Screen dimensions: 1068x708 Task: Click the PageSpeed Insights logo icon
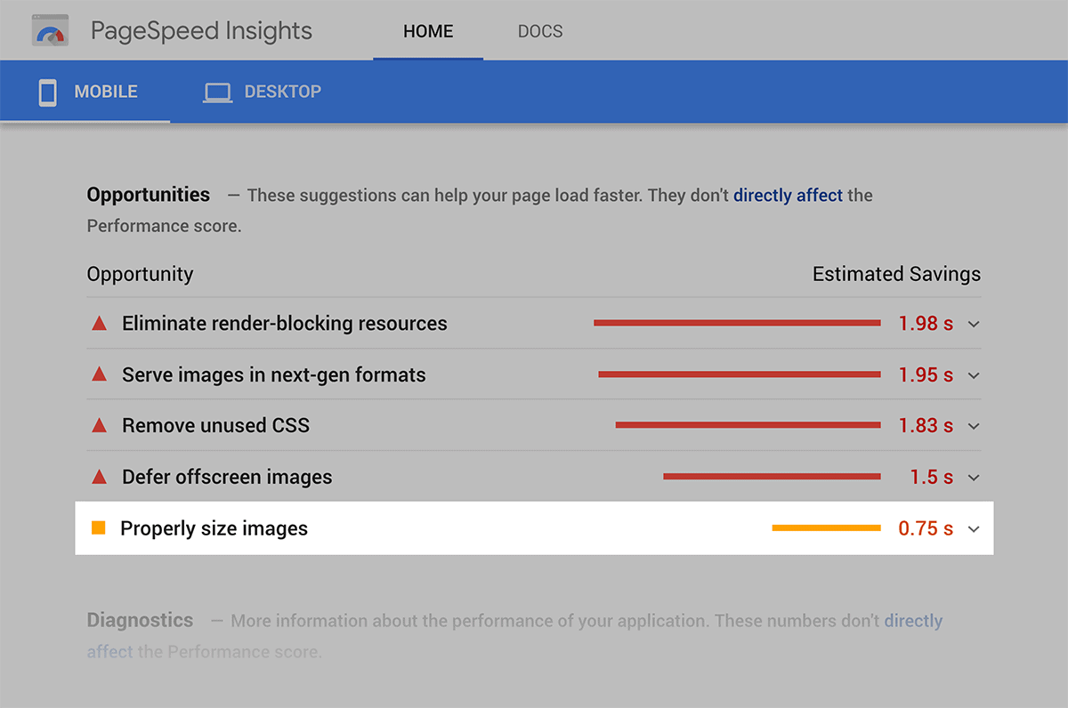(x=51, y=31)
